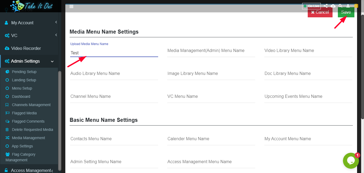
Task: Click Contacts Menu Name field
Action: [114, 139]
